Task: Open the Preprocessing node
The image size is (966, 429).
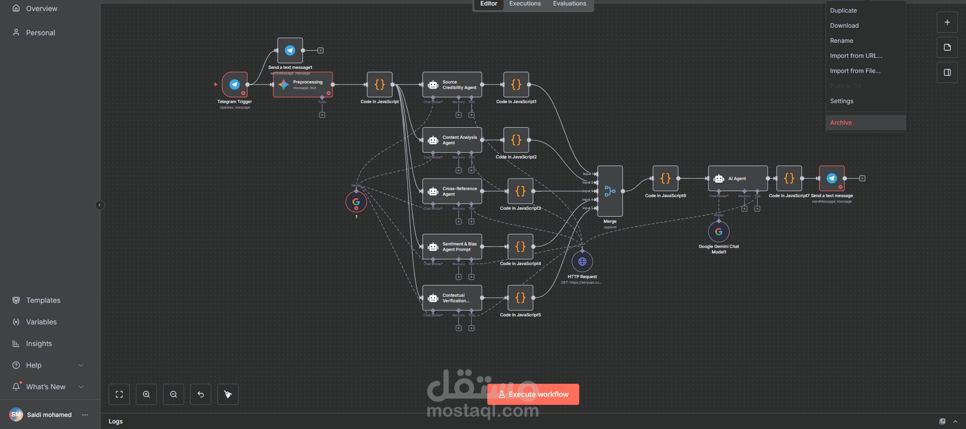Action: point(303,84)
